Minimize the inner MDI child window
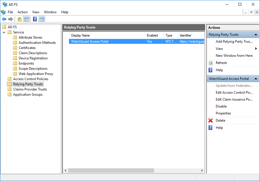This screenshot has width=260, height=181. click(246, 12)
